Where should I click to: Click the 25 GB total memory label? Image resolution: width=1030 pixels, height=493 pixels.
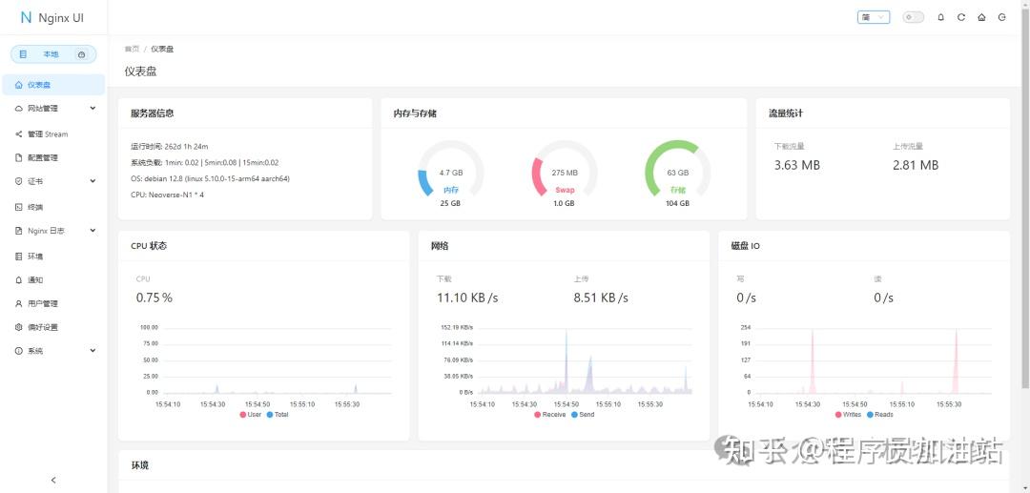pos(450,203)
